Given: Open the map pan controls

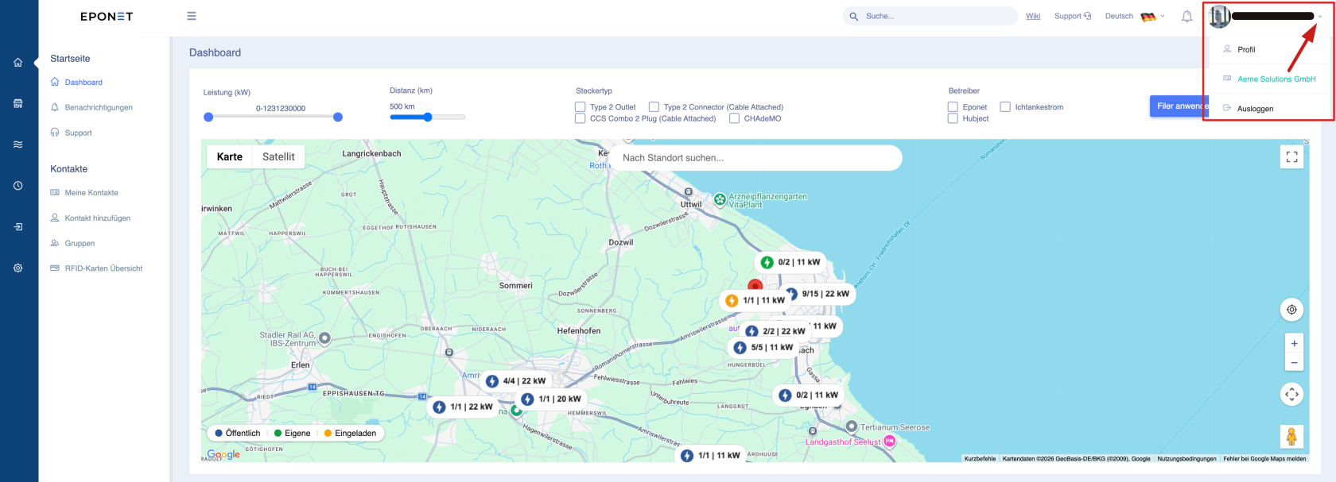Looking at the screenshot, I should click(1291, 394).
